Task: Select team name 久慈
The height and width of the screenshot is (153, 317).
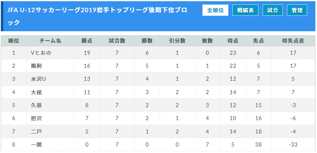Action: click(36, 105)
